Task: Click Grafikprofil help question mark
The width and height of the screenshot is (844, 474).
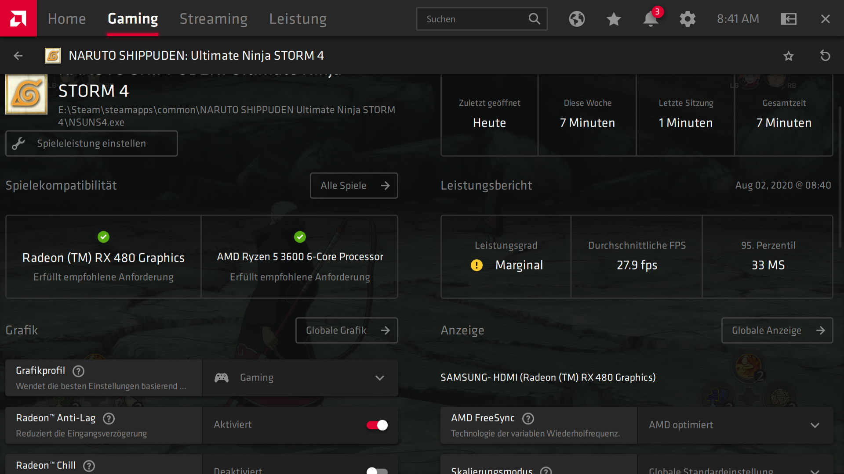Action: point(79,371)
